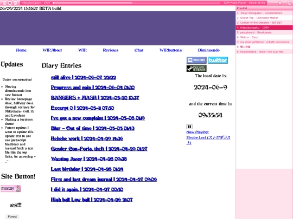This screenshot has width=293, height=219.
Task: Play 'my dead girlfriend - rebirth and karma'
Action: click(x=264, y=42)
